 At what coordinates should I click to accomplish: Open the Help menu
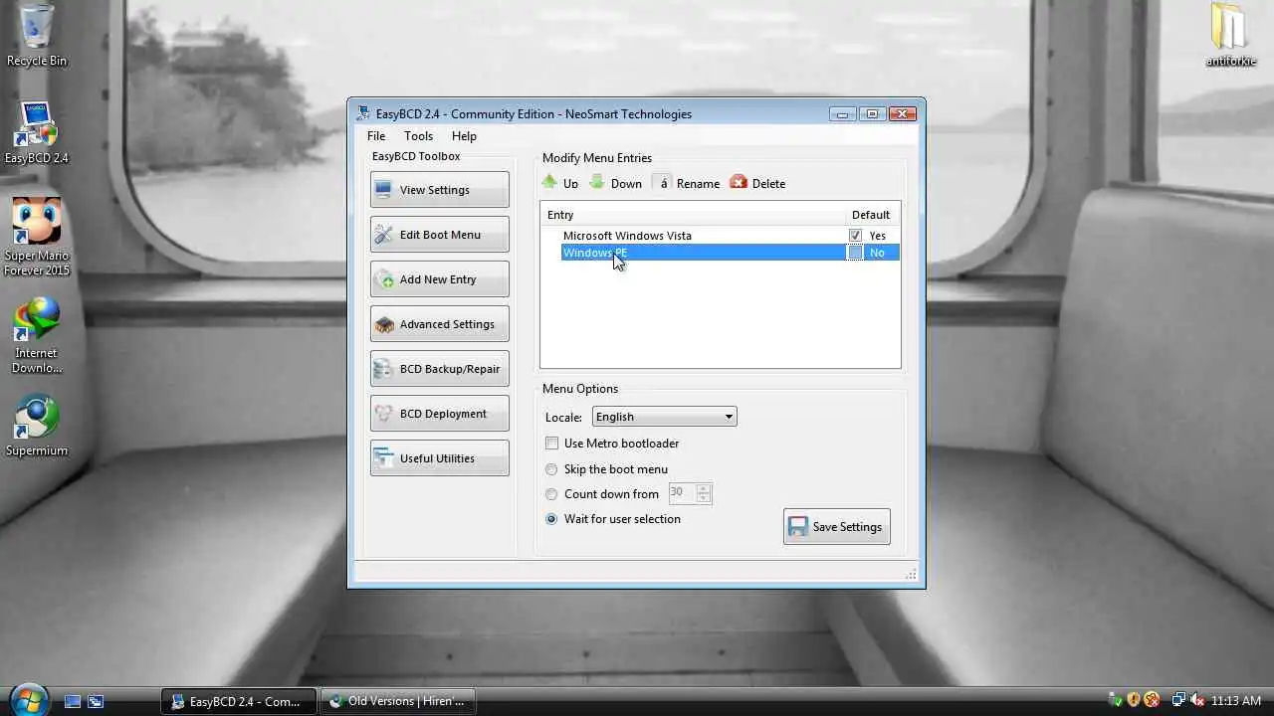[464, 136]
